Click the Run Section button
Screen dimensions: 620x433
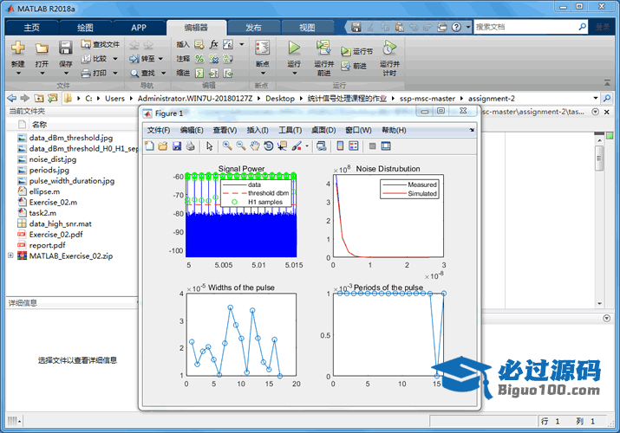pos(357,51)
